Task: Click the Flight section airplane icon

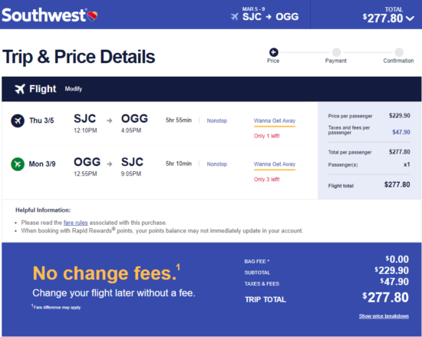Action: click(20, 89)
